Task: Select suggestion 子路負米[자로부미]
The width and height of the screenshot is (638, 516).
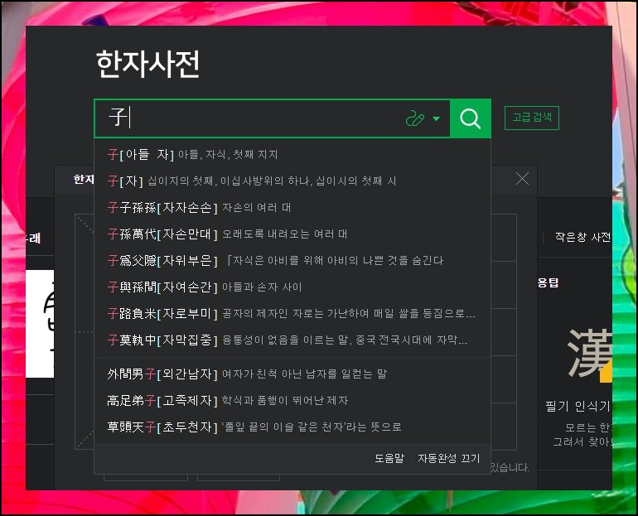Action: pyautogui.click(x=292, y=314)
